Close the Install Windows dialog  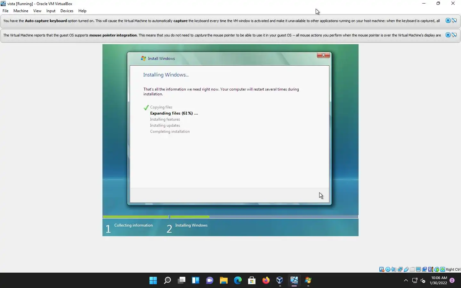[323, 55]
